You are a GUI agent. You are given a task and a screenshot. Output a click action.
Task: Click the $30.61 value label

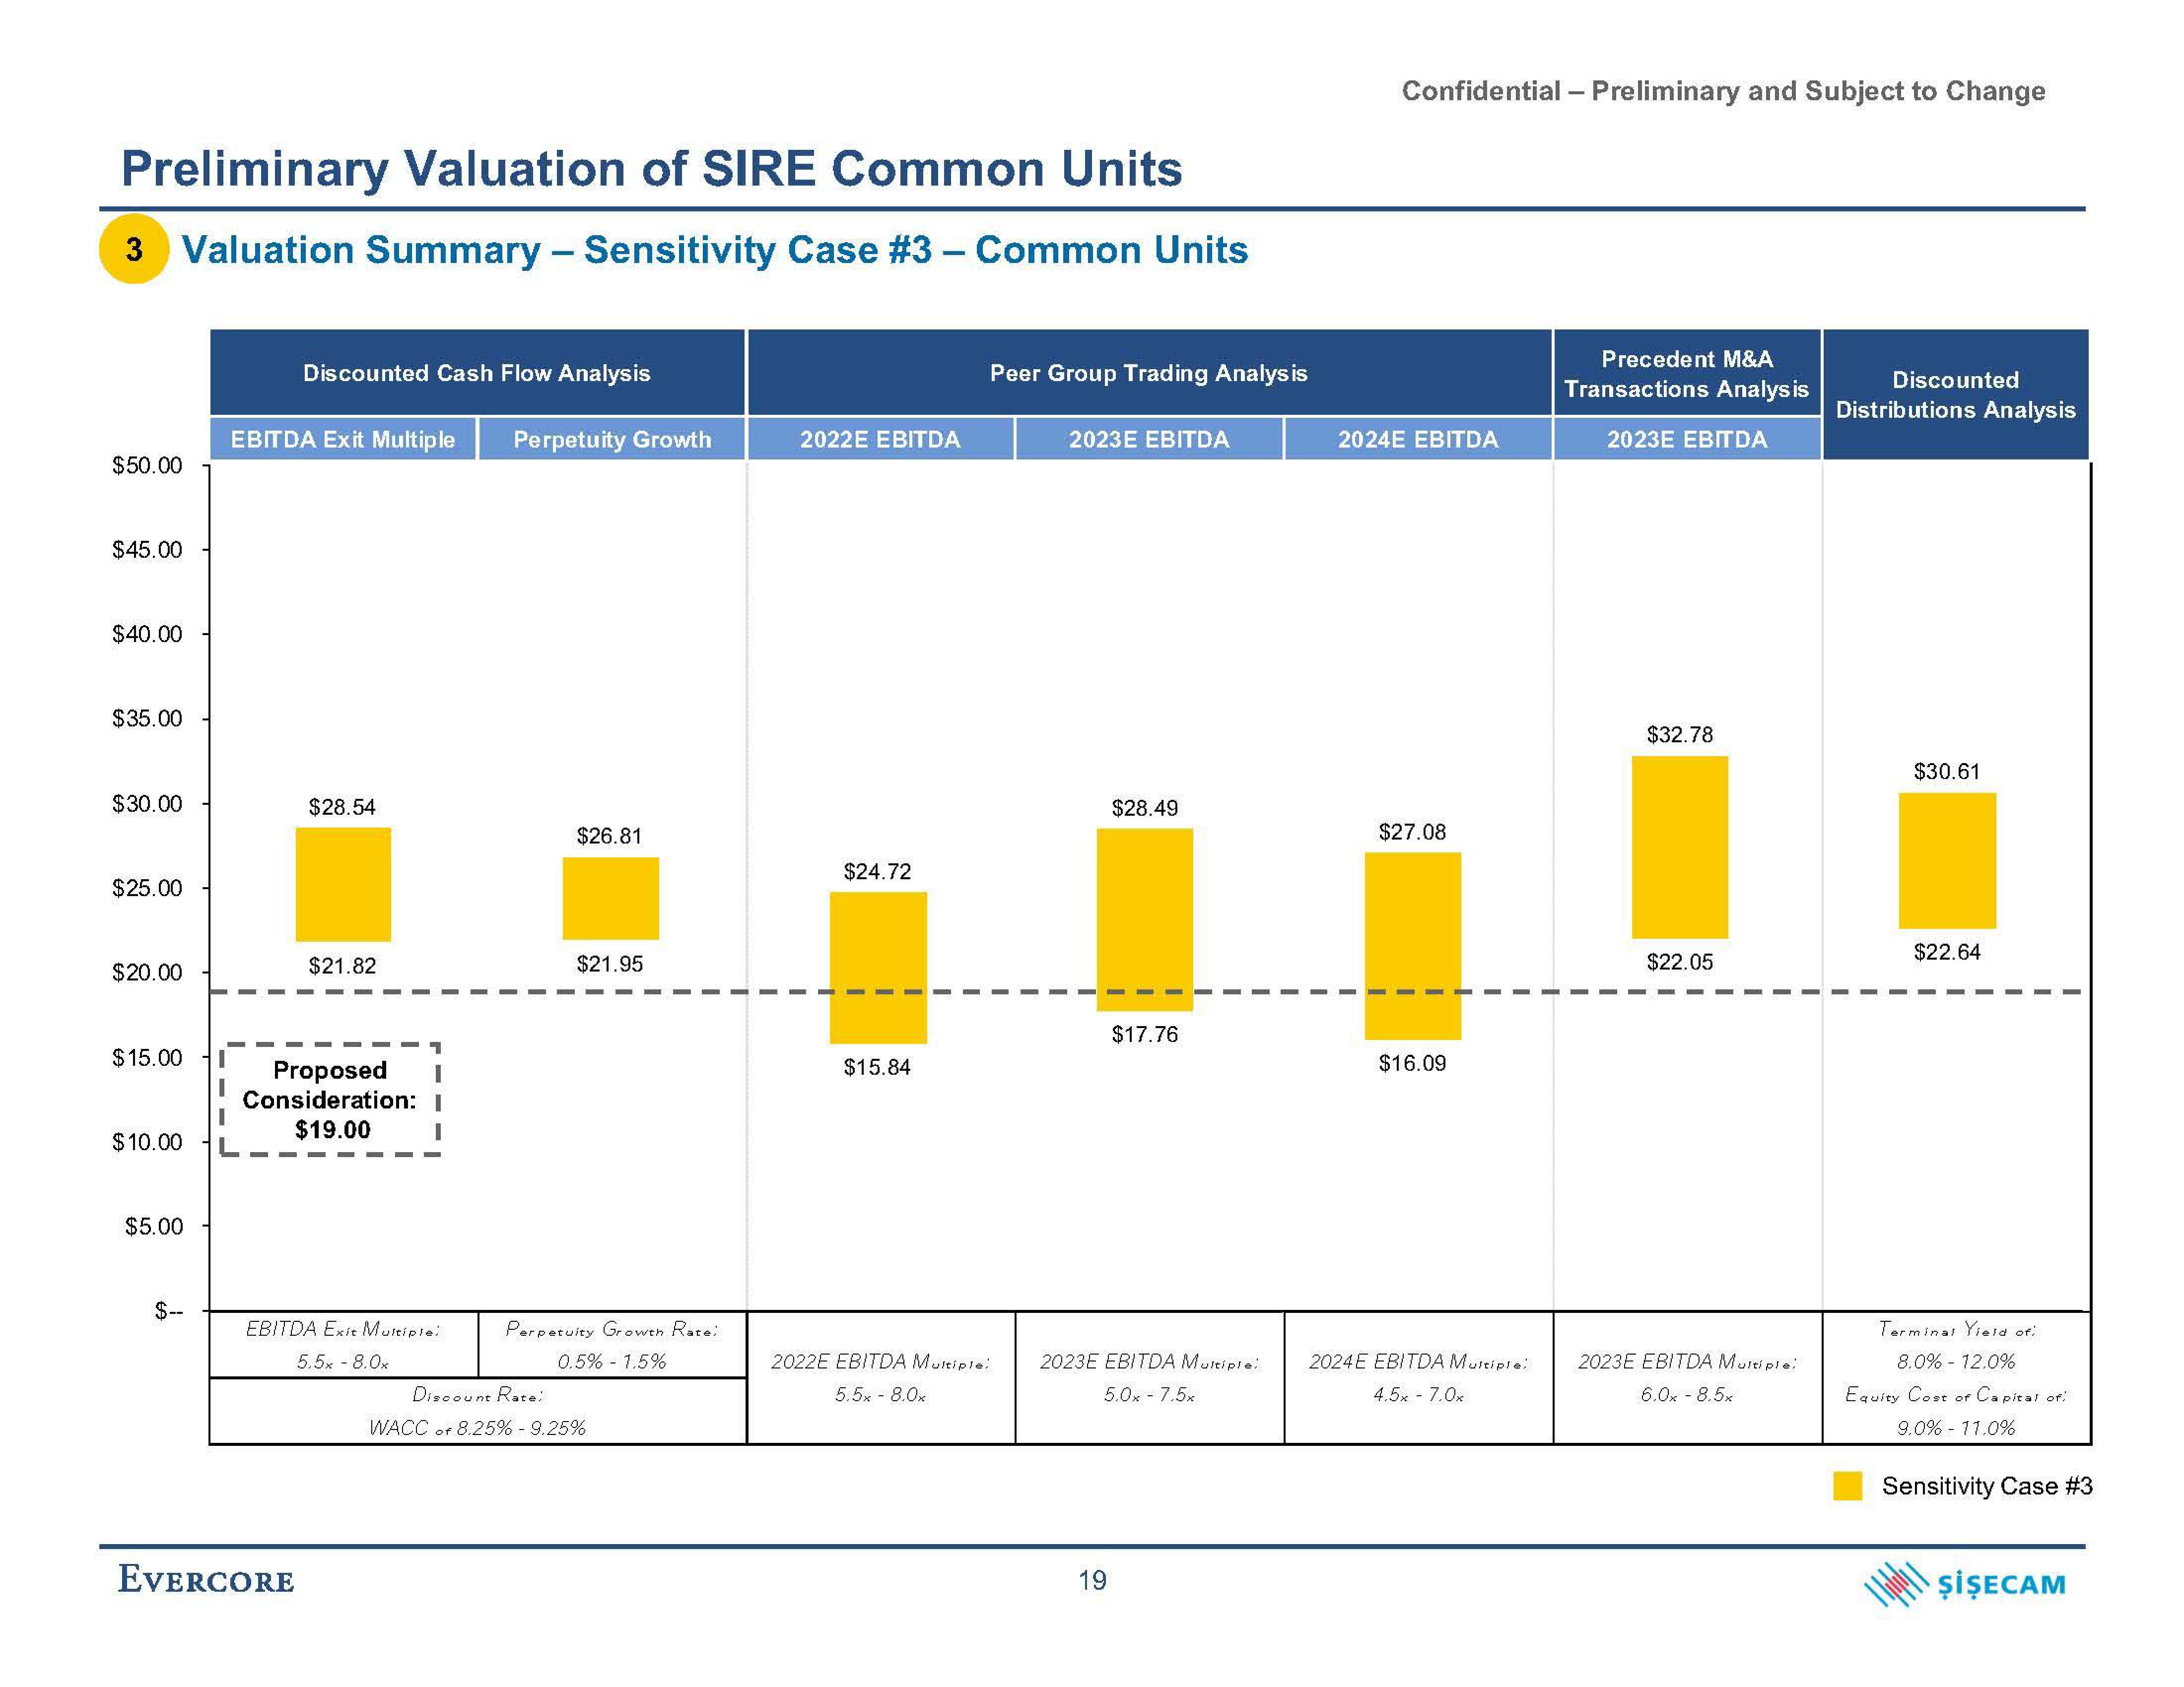pyautogui.click(x=1947, y=772)
